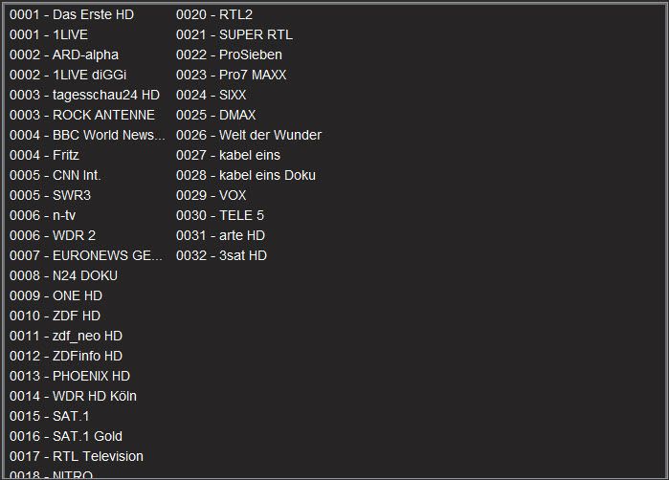The height and width of the screenshot is (480, 669).
Task: Select SAT.1 Gold channel
Action: 66,436
